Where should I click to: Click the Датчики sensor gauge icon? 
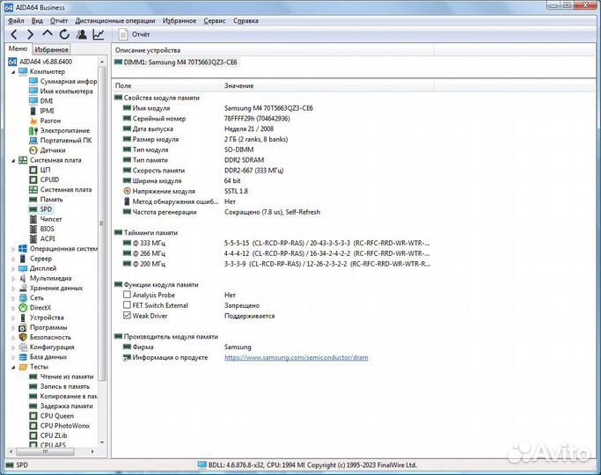pos(33,150)
